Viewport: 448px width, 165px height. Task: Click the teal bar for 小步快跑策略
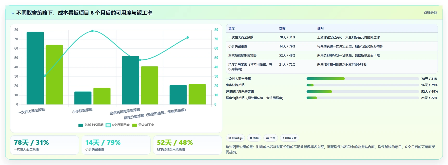[83, 98]
